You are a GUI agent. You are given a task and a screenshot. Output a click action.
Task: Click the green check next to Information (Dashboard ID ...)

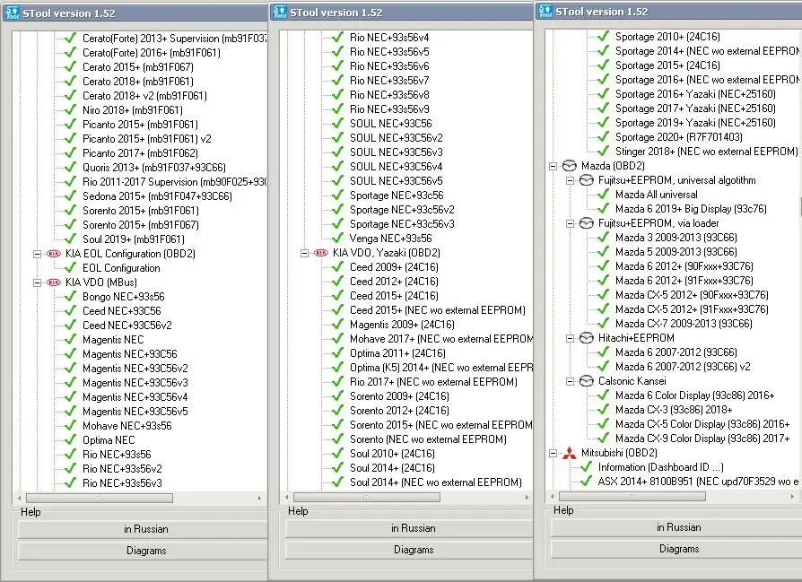click(586, 466)
